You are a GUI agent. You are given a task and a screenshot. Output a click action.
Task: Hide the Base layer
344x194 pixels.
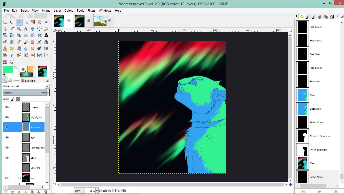point(7,158)
